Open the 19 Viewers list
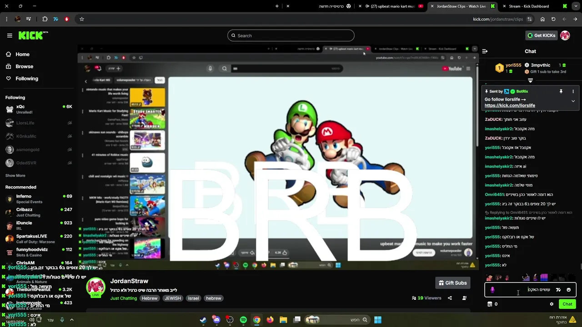Screen dimensions: 582x327 (x=426, y=298)
